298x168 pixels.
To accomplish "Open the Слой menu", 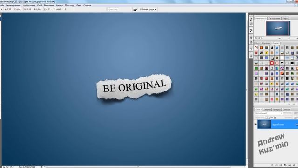I will pos(40,5).
